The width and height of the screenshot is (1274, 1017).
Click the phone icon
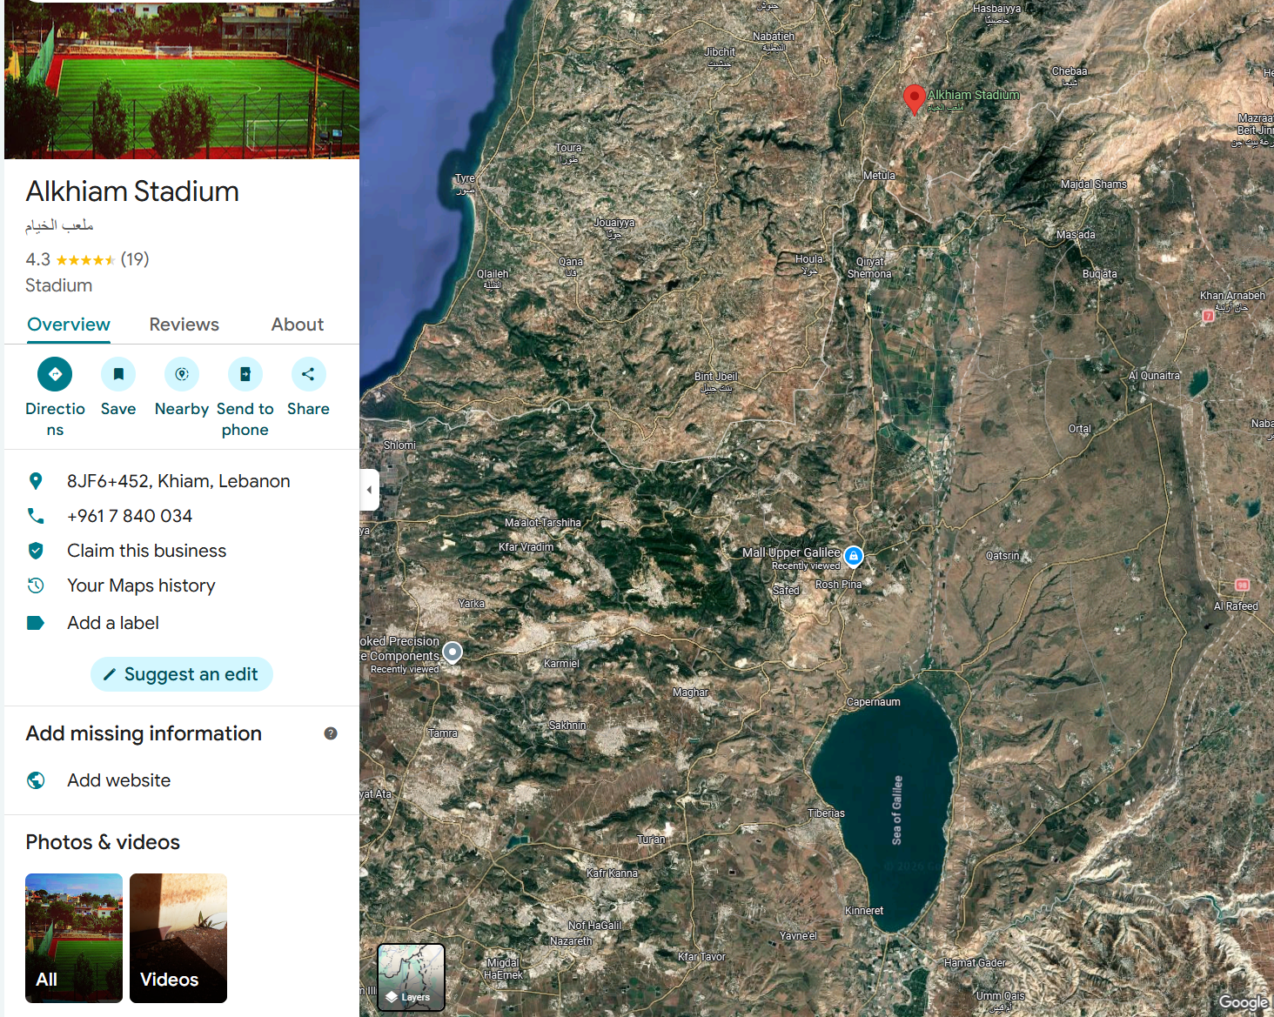[x=36, y=516]
